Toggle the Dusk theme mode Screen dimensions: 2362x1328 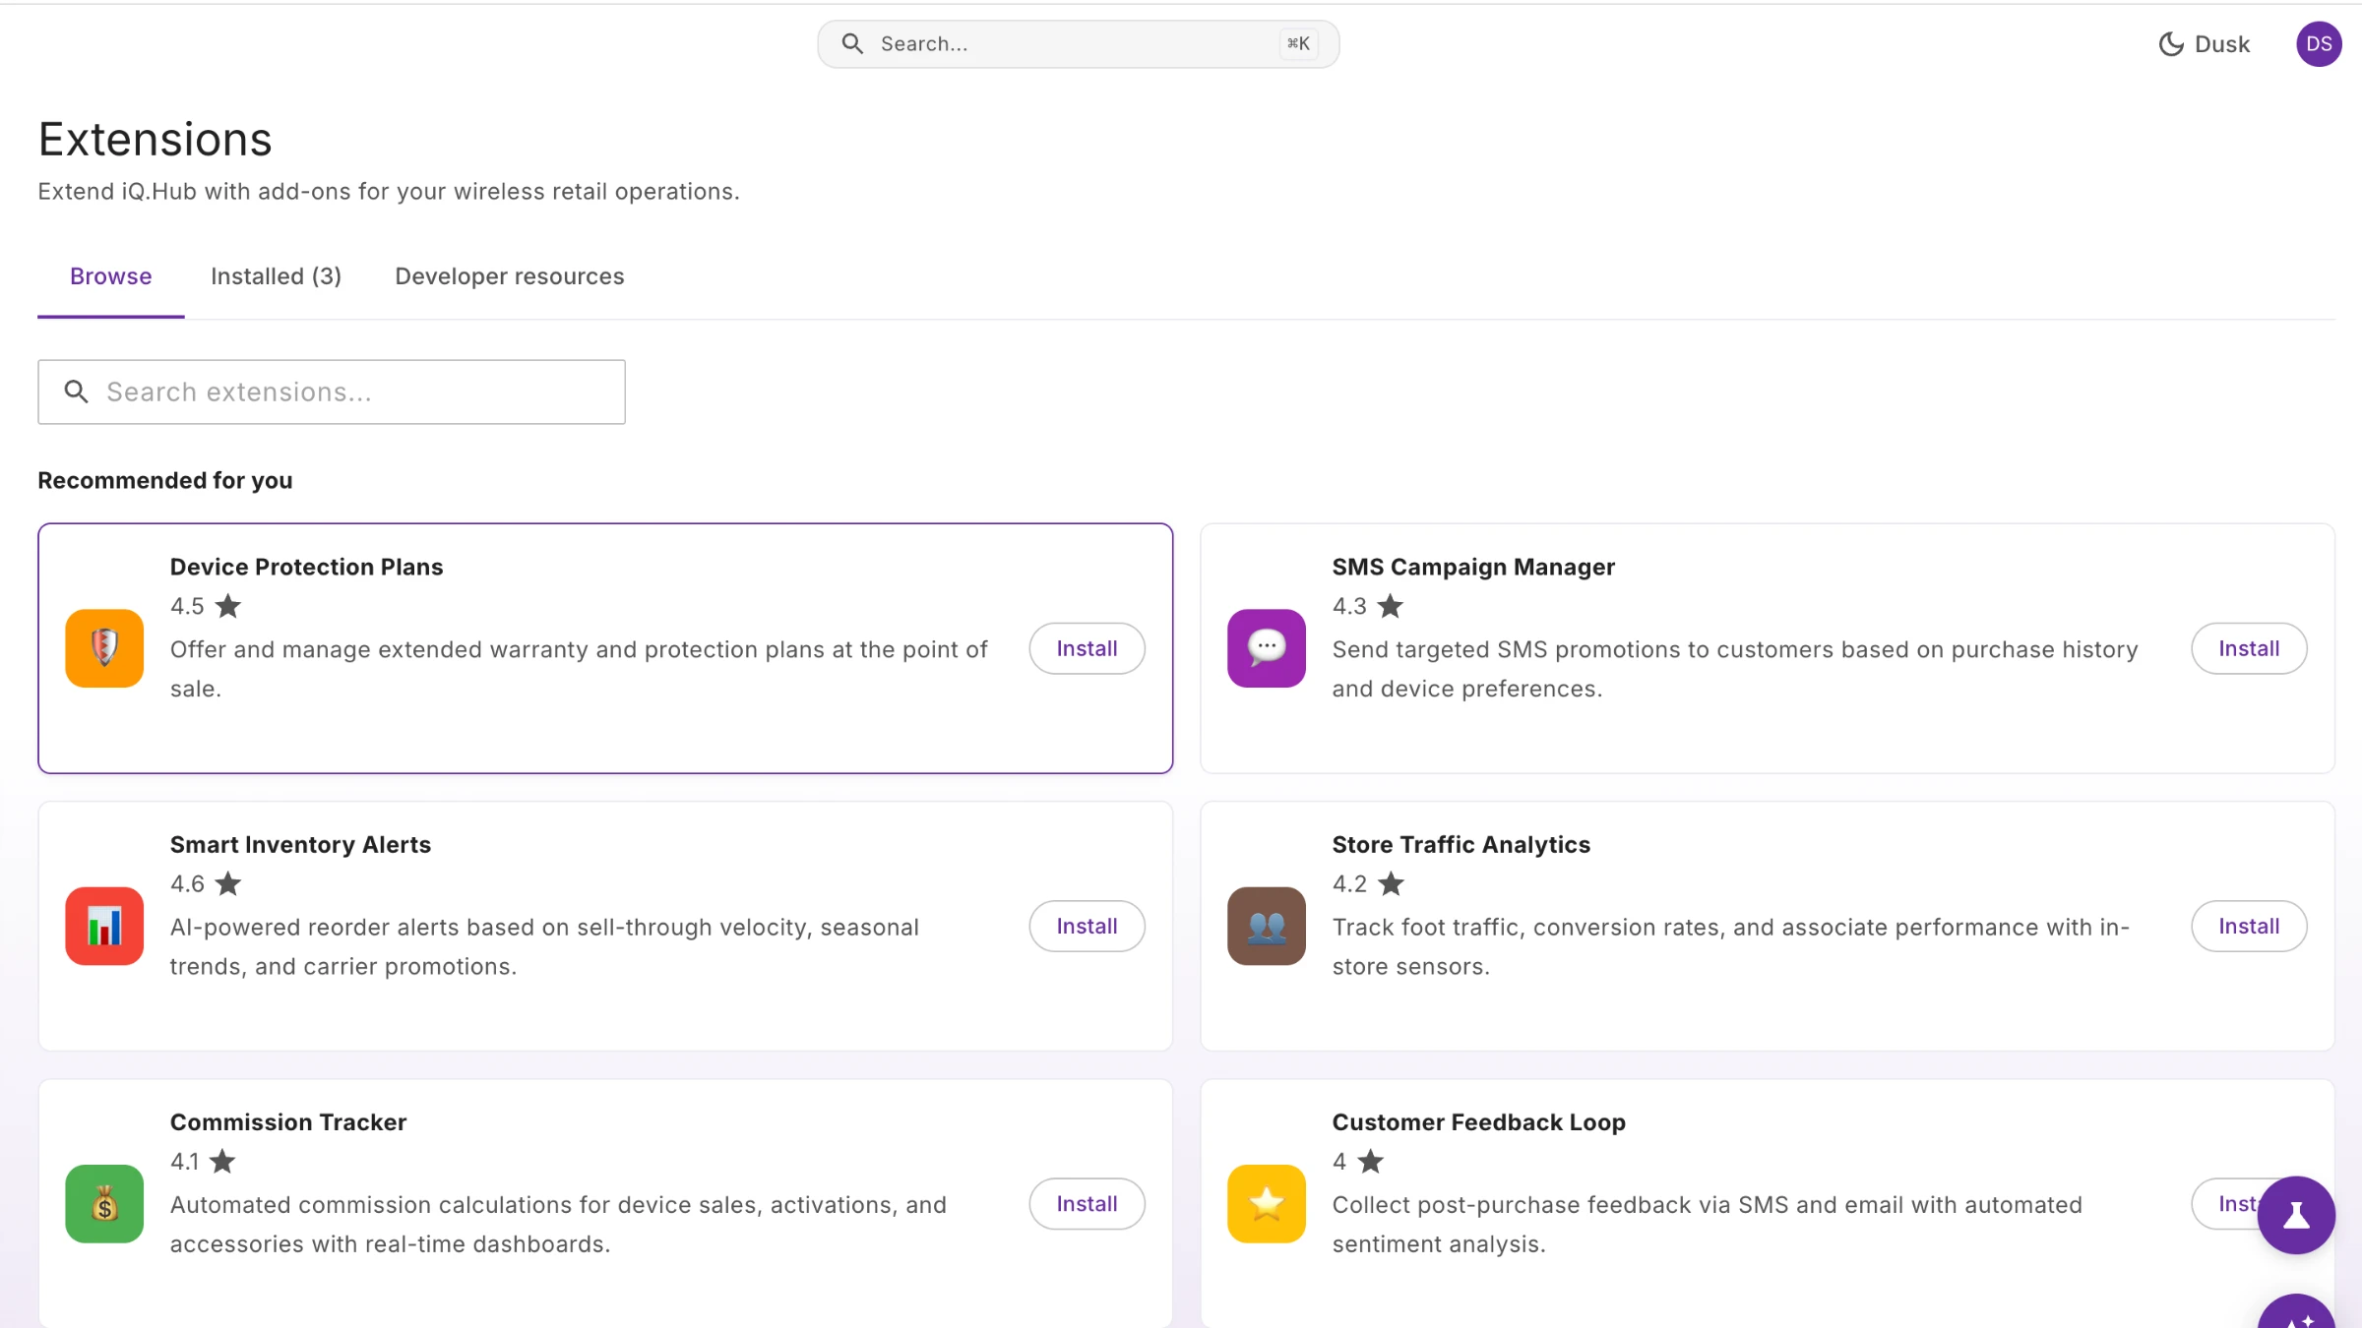tap(2204, 44)
